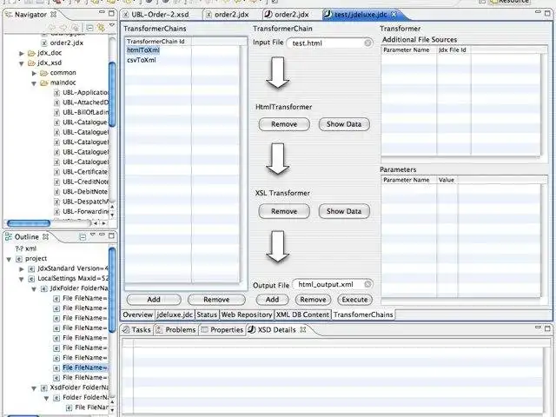The height and width of the screenshot is (417, 556).
Task: Click Remove under TransformerChains list
Action: 216,300
